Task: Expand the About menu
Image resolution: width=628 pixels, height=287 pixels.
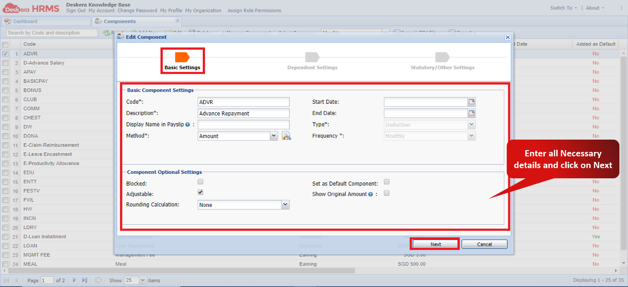Action: point(595,8)
